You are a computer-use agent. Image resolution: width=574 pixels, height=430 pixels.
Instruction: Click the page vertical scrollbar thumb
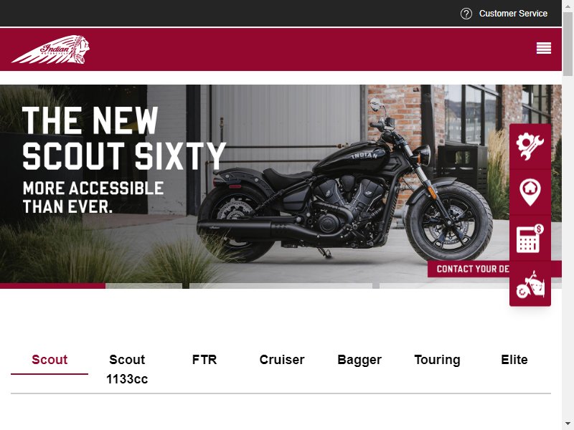click(x=568, y=44)
